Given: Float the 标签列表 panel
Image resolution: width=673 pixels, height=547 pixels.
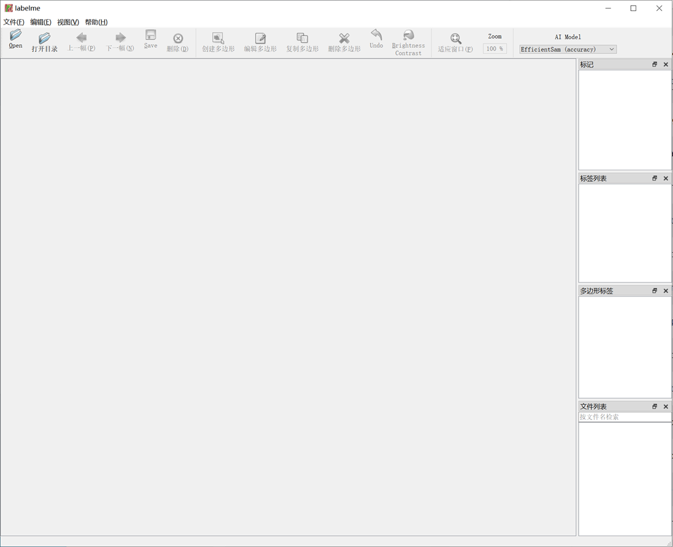Looking at the screenshot, I should [655, 178].
